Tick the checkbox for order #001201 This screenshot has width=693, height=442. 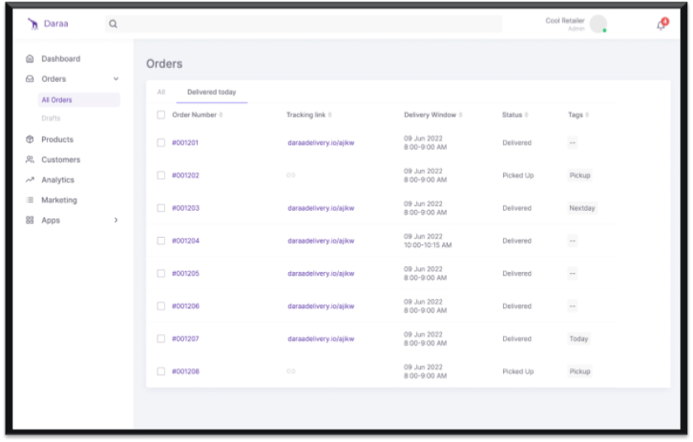point(161,143)
